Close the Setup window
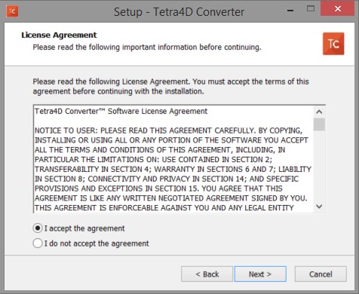 pyautogui.click(x=338, y=9)
